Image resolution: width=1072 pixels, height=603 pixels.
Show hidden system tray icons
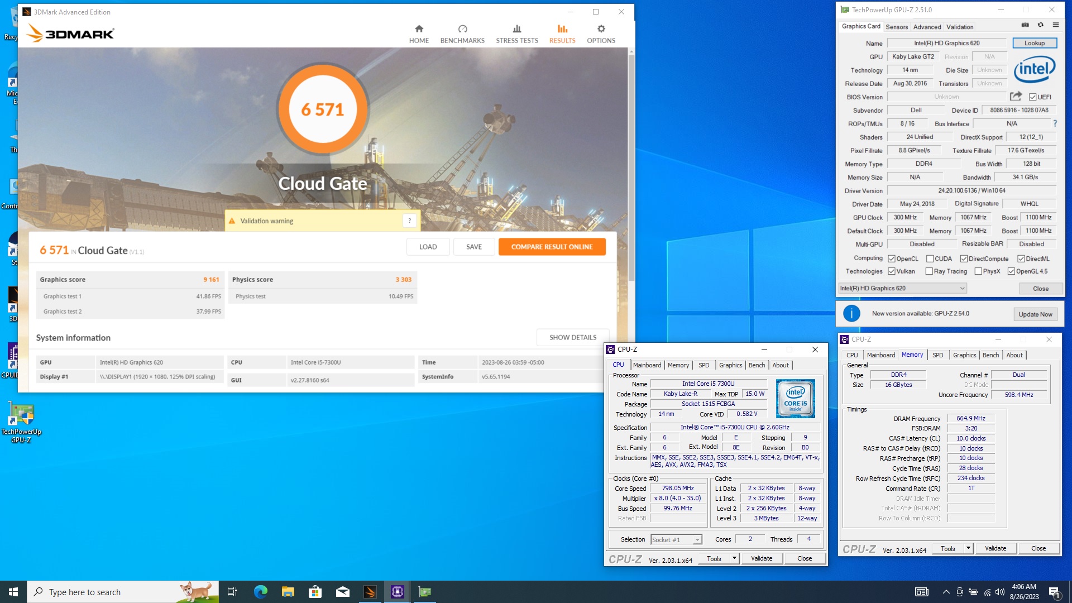tap(946, 592)
